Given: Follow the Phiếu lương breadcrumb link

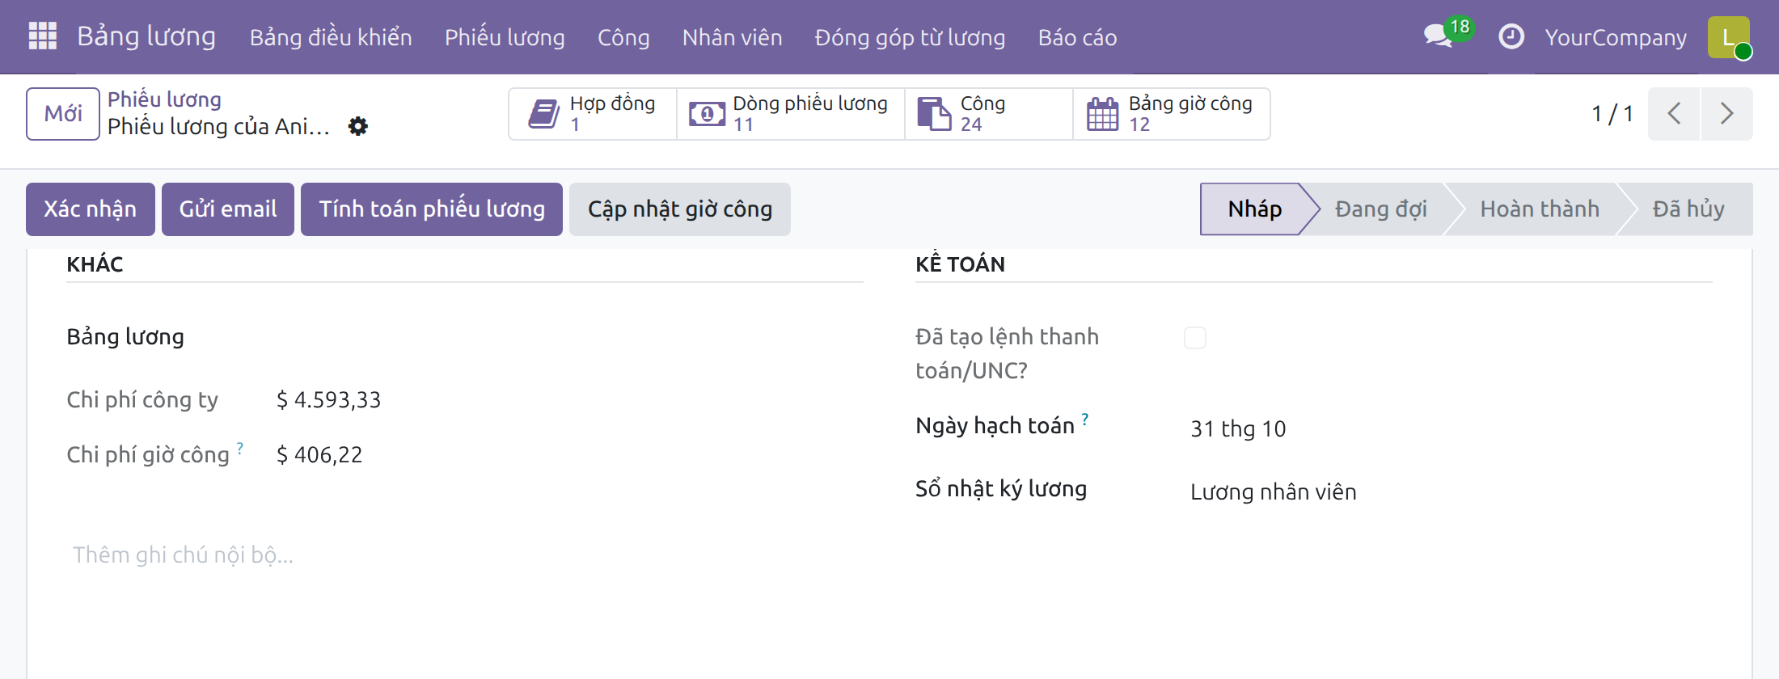Looking at the screenshot, I should [x=164, y=99].
